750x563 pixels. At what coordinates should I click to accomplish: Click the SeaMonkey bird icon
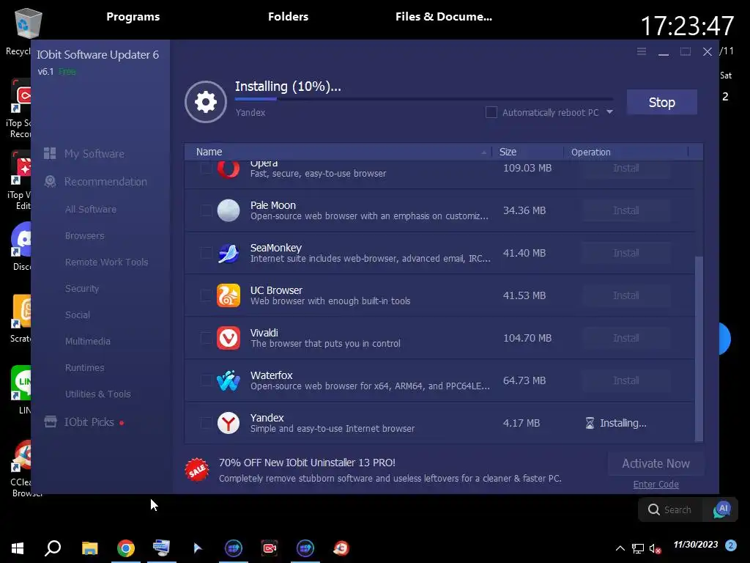229,253
